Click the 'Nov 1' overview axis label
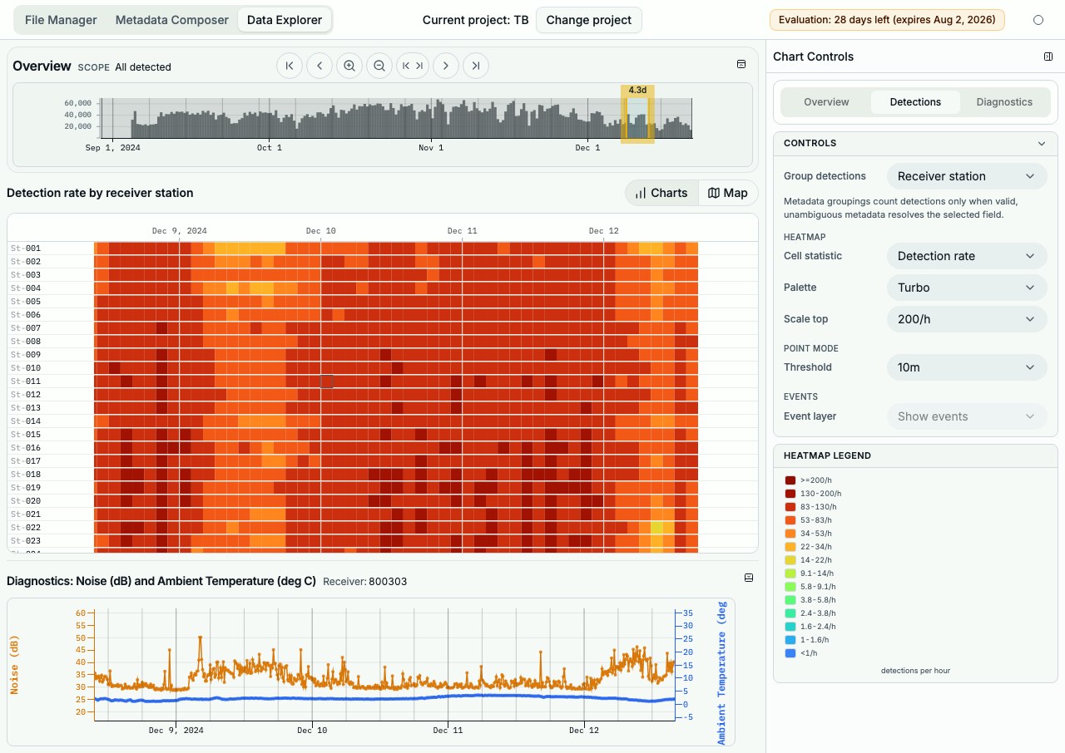The image size is (1065, 753). click(x=431, y=147)
